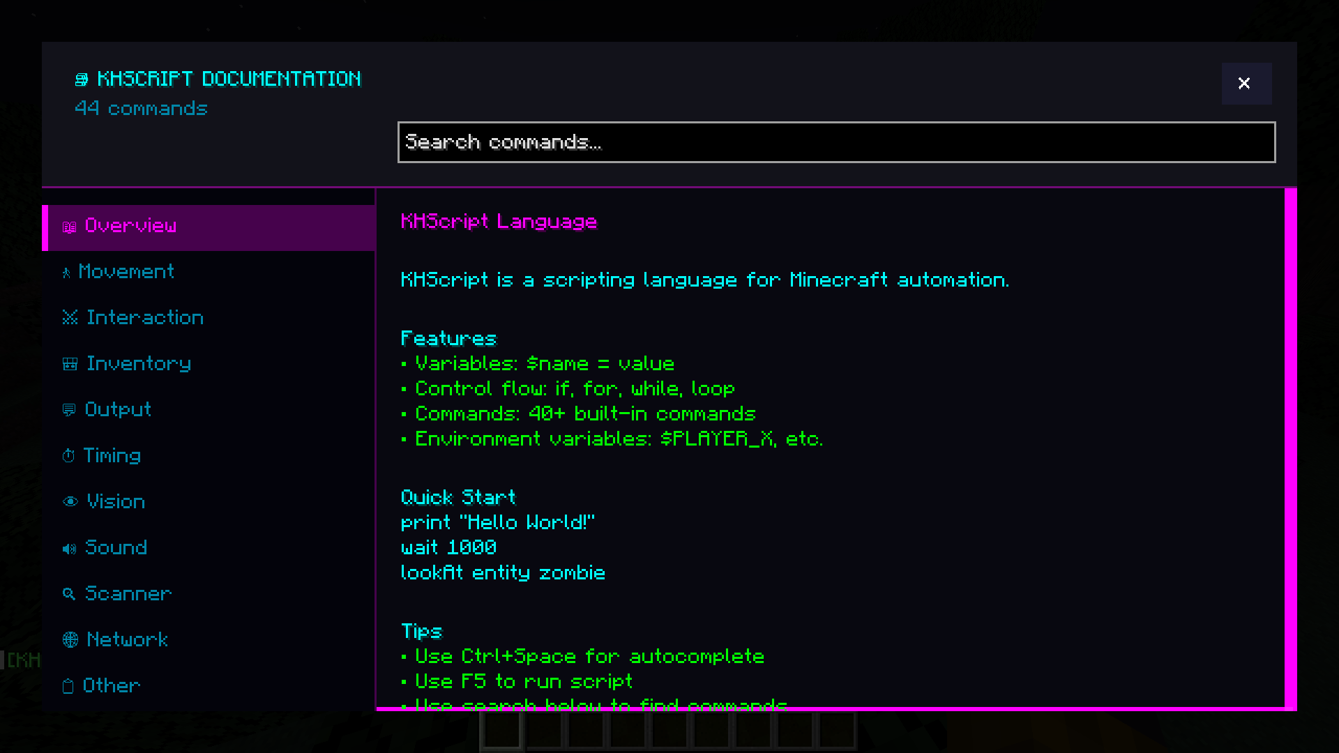
Task: Open the Sound category
Action: 209,549
